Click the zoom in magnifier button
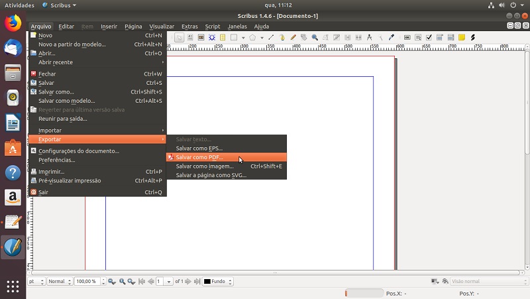530x299 pixels. (x=131, y=281)
